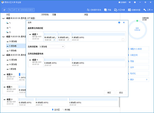Click the FAT32 200 MB partition block
This screenshot has width=154, height=113.
(x=22, y=77)
